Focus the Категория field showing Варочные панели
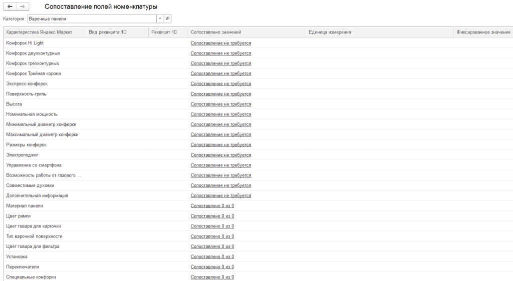 (x=92, y=18)
